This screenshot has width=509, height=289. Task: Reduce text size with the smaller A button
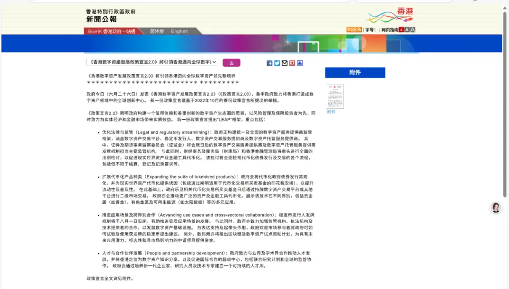point(408,29)
